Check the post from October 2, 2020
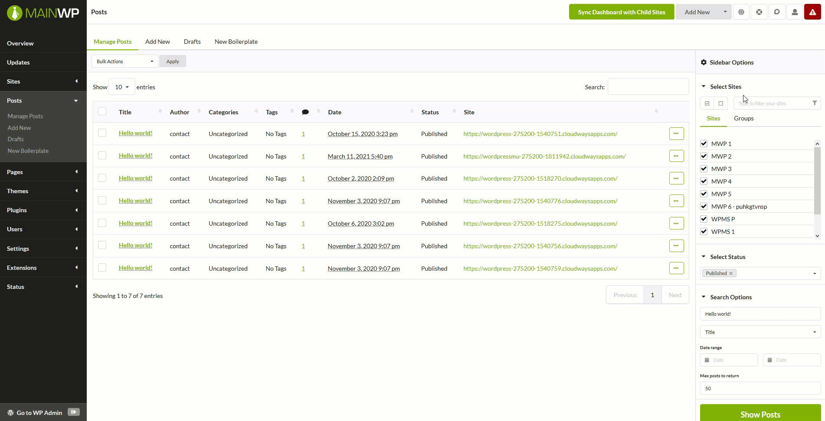This screenshot has width=825, height=421. click(102, 178)
